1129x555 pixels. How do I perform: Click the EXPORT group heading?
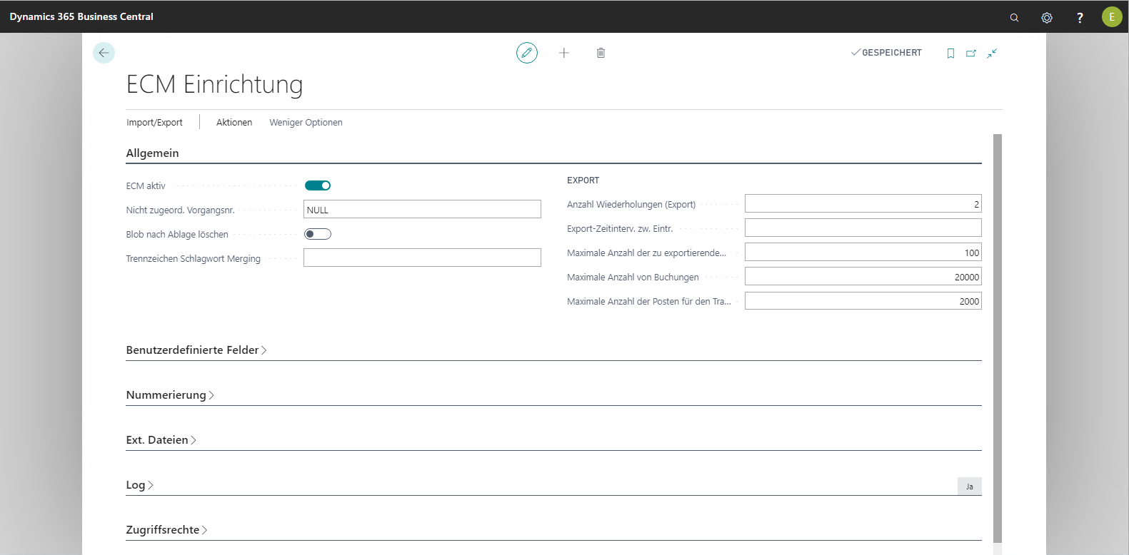583,180
